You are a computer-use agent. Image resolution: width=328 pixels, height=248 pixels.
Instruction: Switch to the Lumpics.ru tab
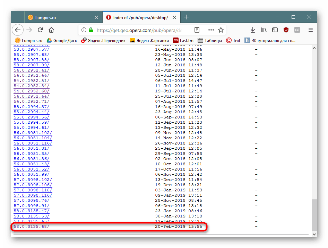pyautogui.click(x=63, y=17)
